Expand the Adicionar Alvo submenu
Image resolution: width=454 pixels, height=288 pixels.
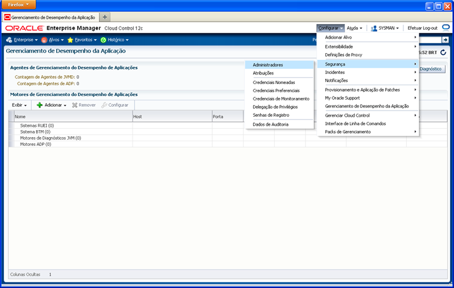tap(368, 37)
